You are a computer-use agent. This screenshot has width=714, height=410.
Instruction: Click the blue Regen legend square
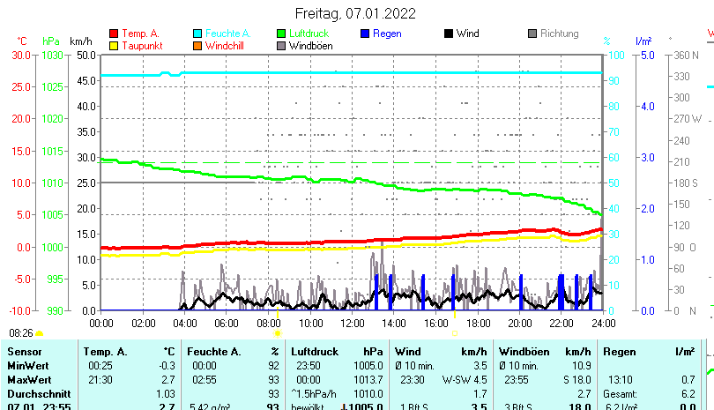[365, 34]
